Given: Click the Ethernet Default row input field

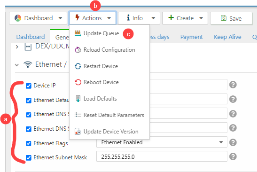Looking at the screenshot, I should coord(188,99).
